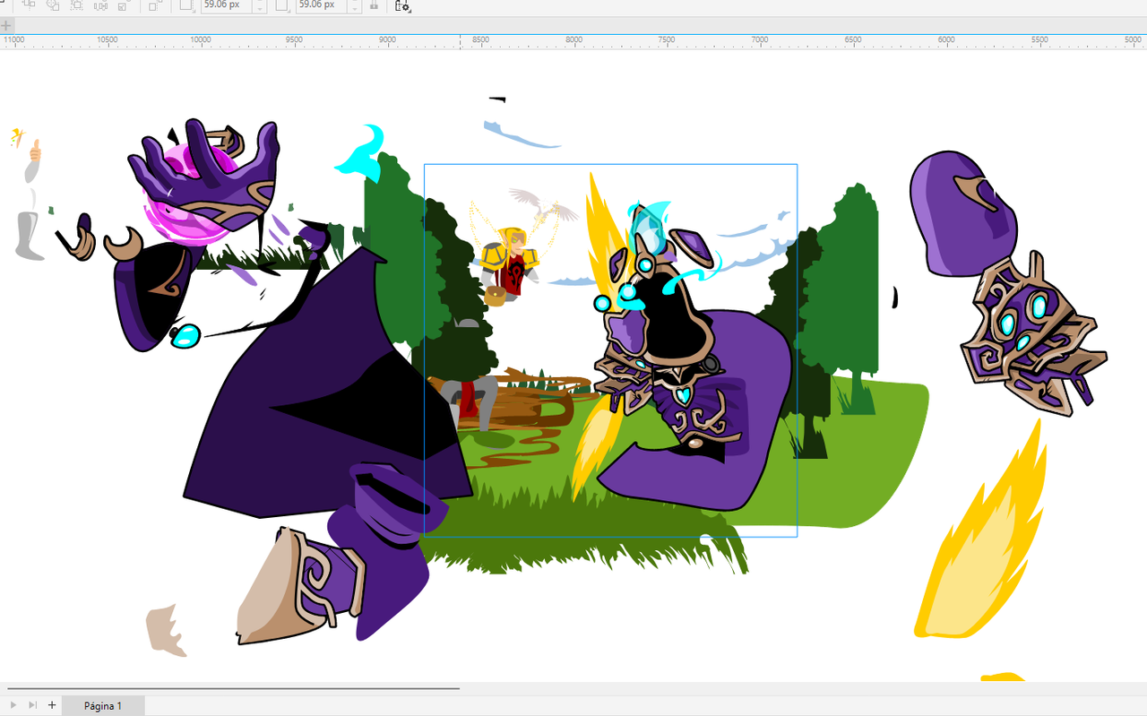The height and width of the screenshot is (716, 1147).
Task: Jump to the last page arrow
Action: pyautogui.click(x=32, y=705)
